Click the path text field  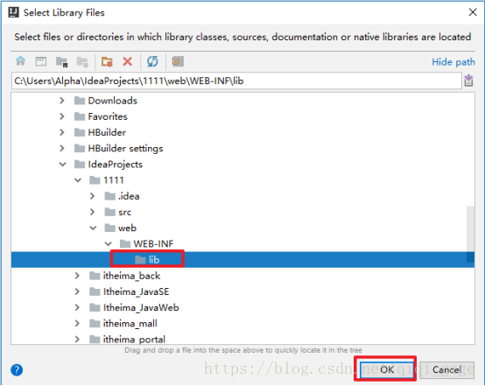pyautogui.click(x=236, y=81)
